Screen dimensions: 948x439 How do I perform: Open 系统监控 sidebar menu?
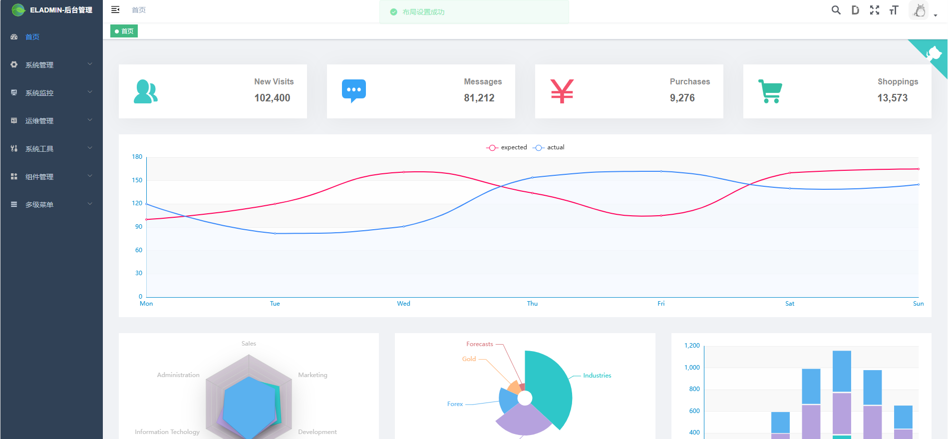[x=51, y=93]
